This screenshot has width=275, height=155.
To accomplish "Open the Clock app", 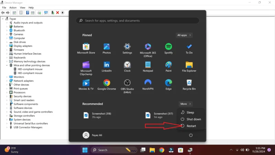I will click(x=127, y=66).
